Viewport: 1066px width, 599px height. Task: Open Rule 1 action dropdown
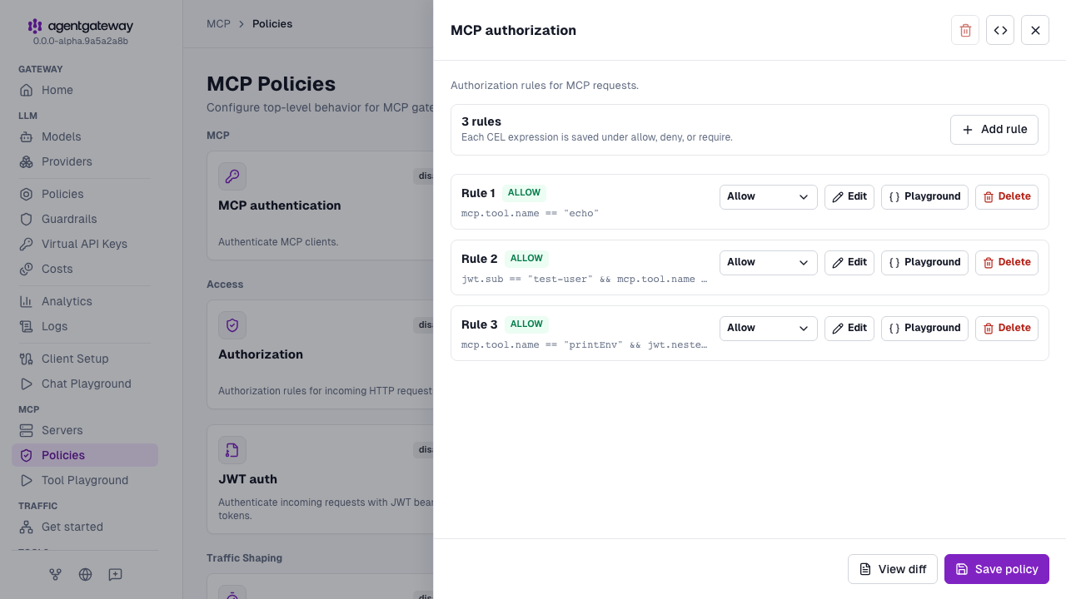(768, 196)
